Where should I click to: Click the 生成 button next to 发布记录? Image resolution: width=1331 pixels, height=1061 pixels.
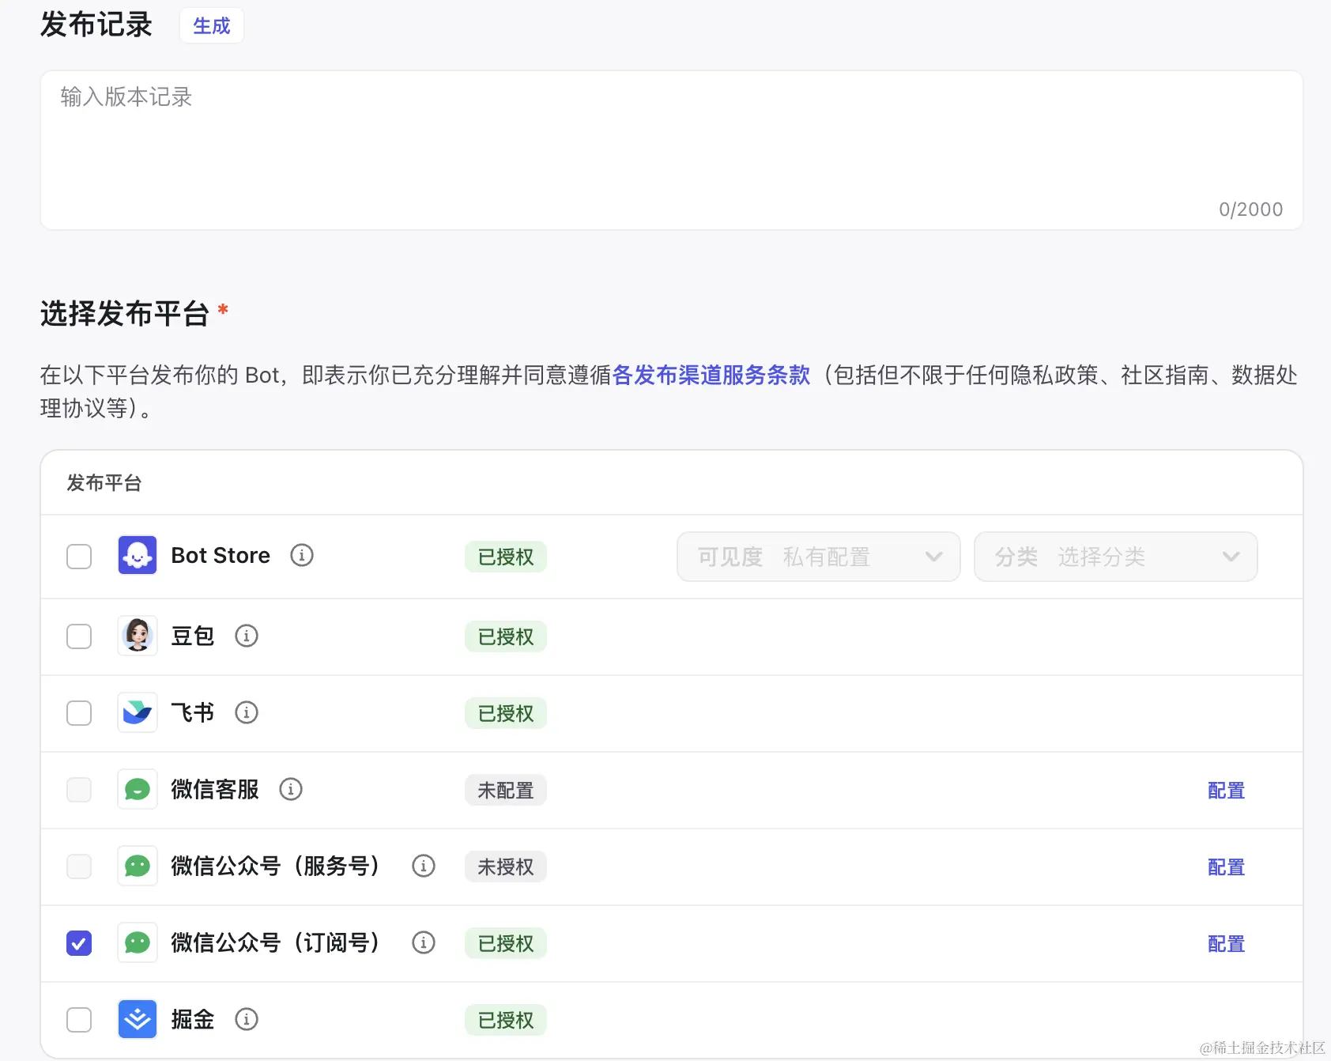212,26
